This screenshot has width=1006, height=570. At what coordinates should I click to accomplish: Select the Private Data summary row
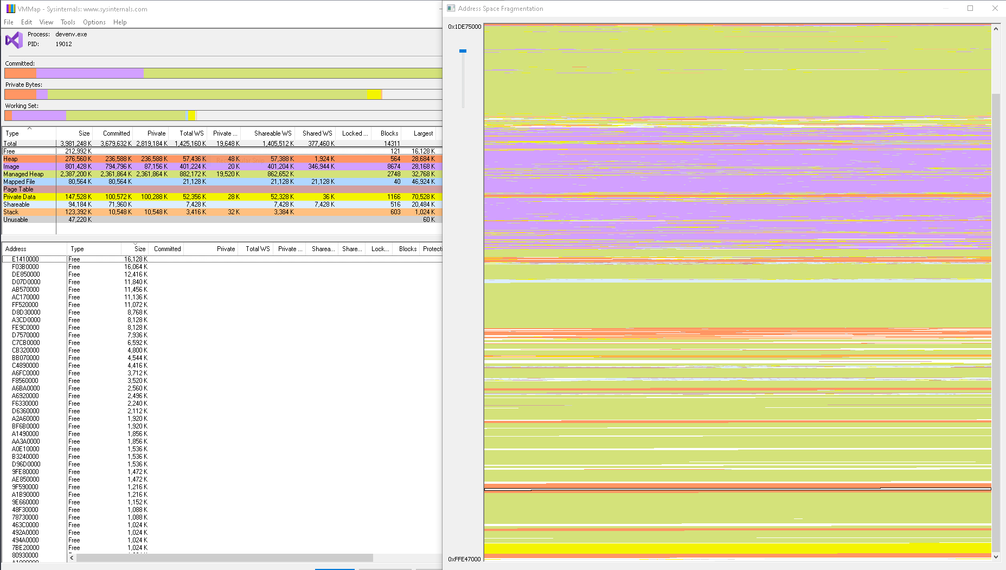pyautogui.click(x=222, y=197)
